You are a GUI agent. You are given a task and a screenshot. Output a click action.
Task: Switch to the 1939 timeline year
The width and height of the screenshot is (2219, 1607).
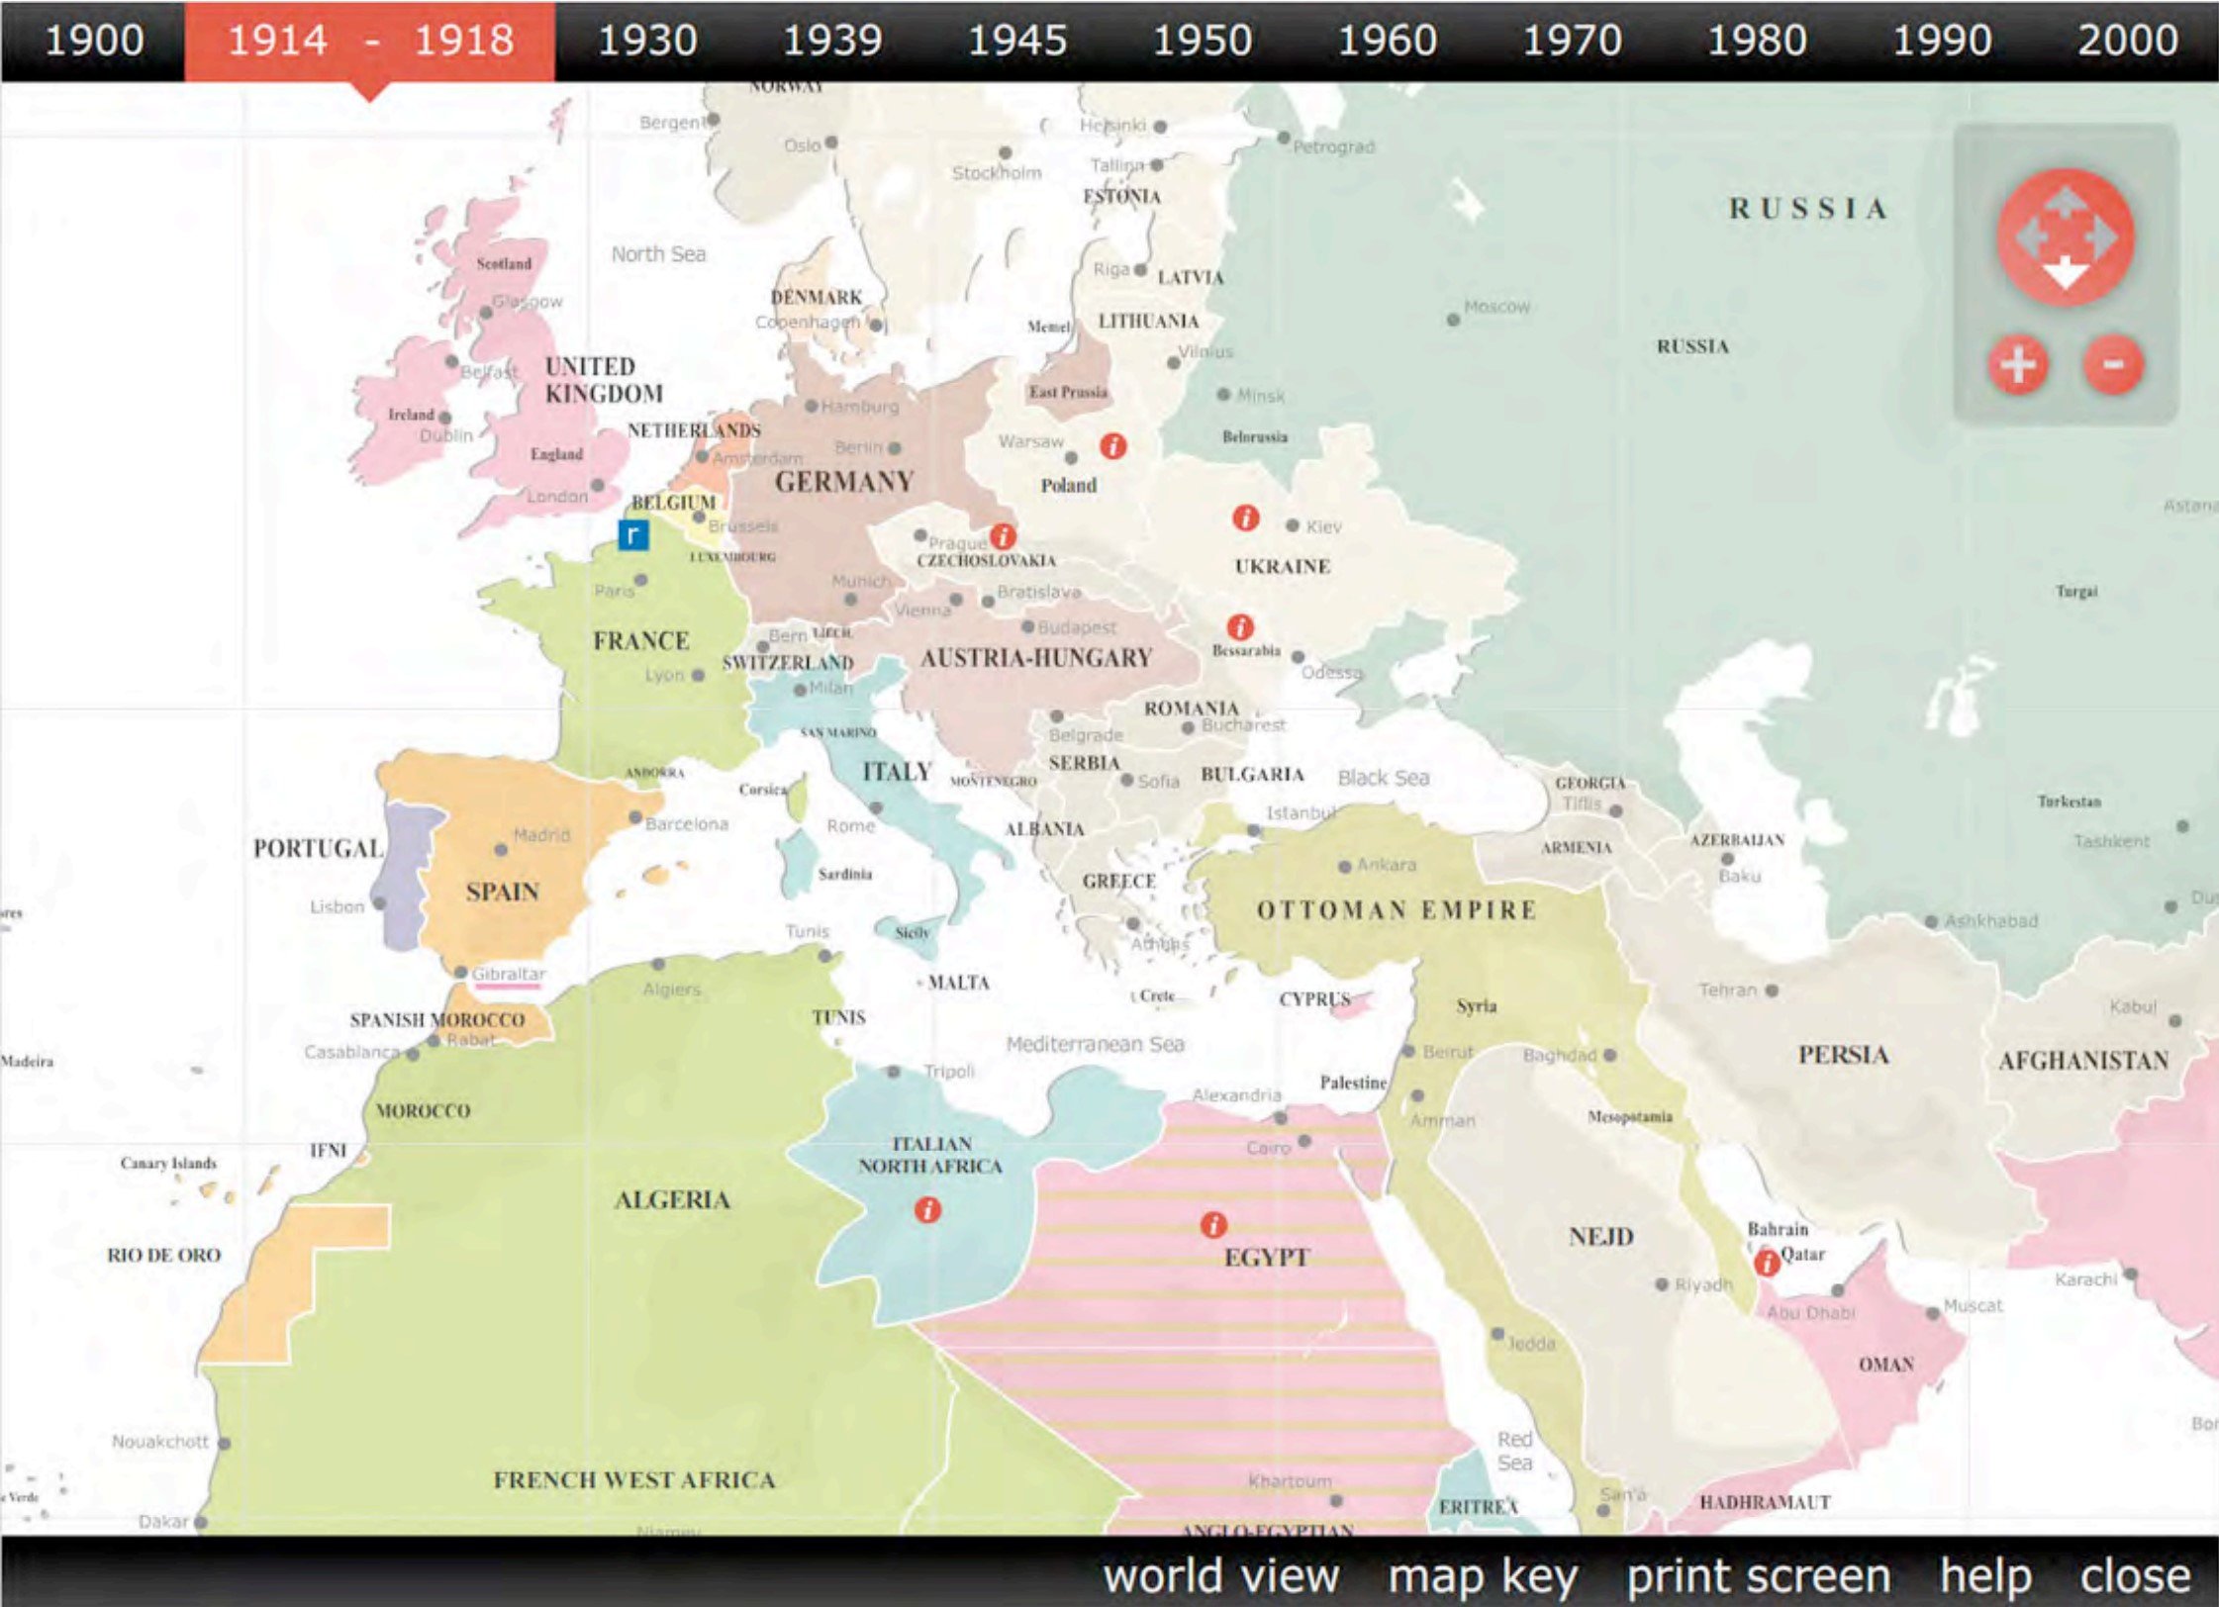pyautogui.click(x=831, y=41)
